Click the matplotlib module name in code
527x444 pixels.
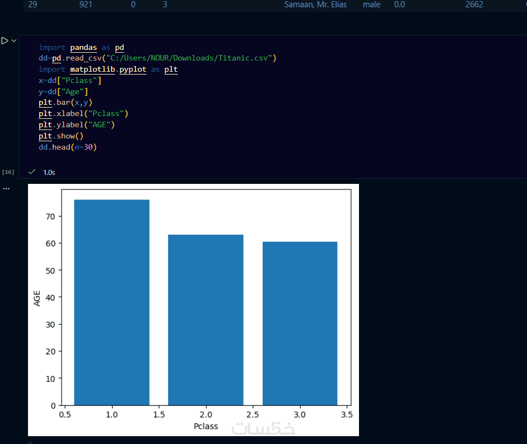92,70
